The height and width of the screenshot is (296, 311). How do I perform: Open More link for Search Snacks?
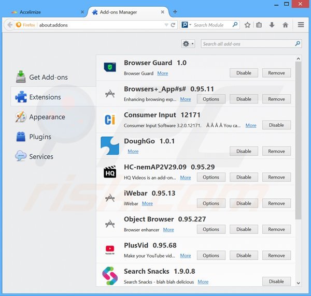point(203,282)
